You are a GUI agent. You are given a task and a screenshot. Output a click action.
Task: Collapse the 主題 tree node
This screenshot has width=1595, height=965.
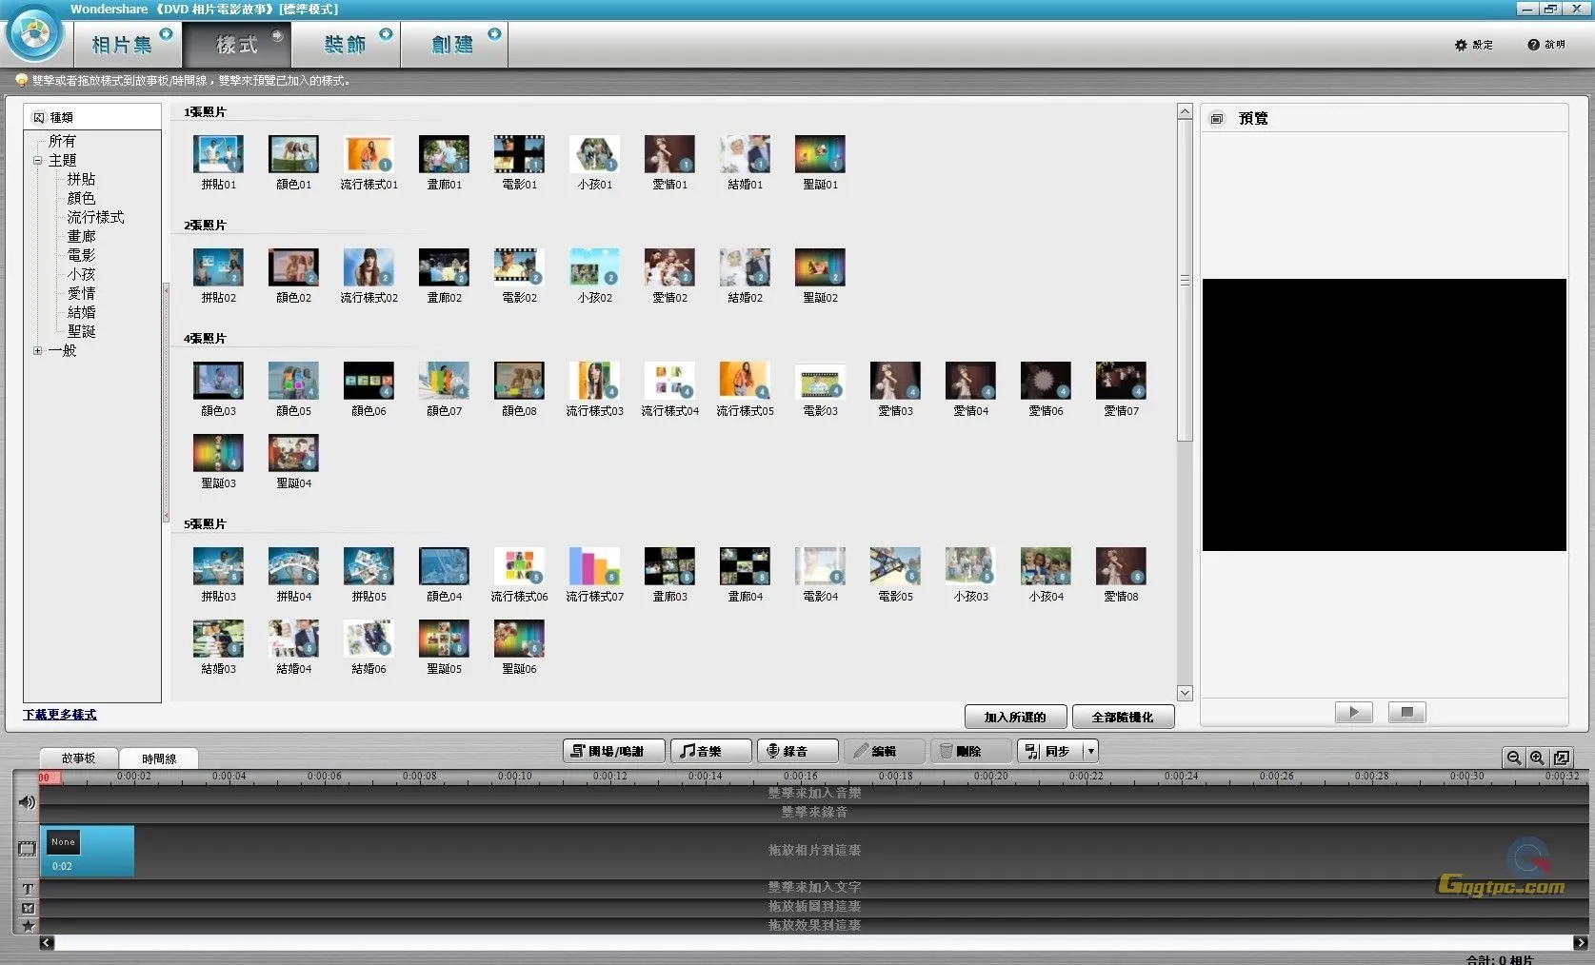tap(38, 161)
